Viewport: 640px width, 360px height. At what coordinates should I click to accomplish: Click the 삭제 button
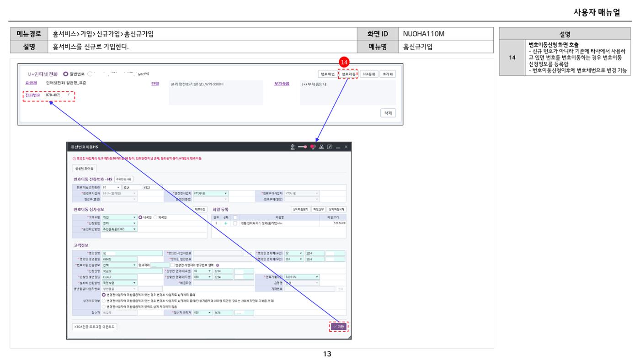[388, 113]
